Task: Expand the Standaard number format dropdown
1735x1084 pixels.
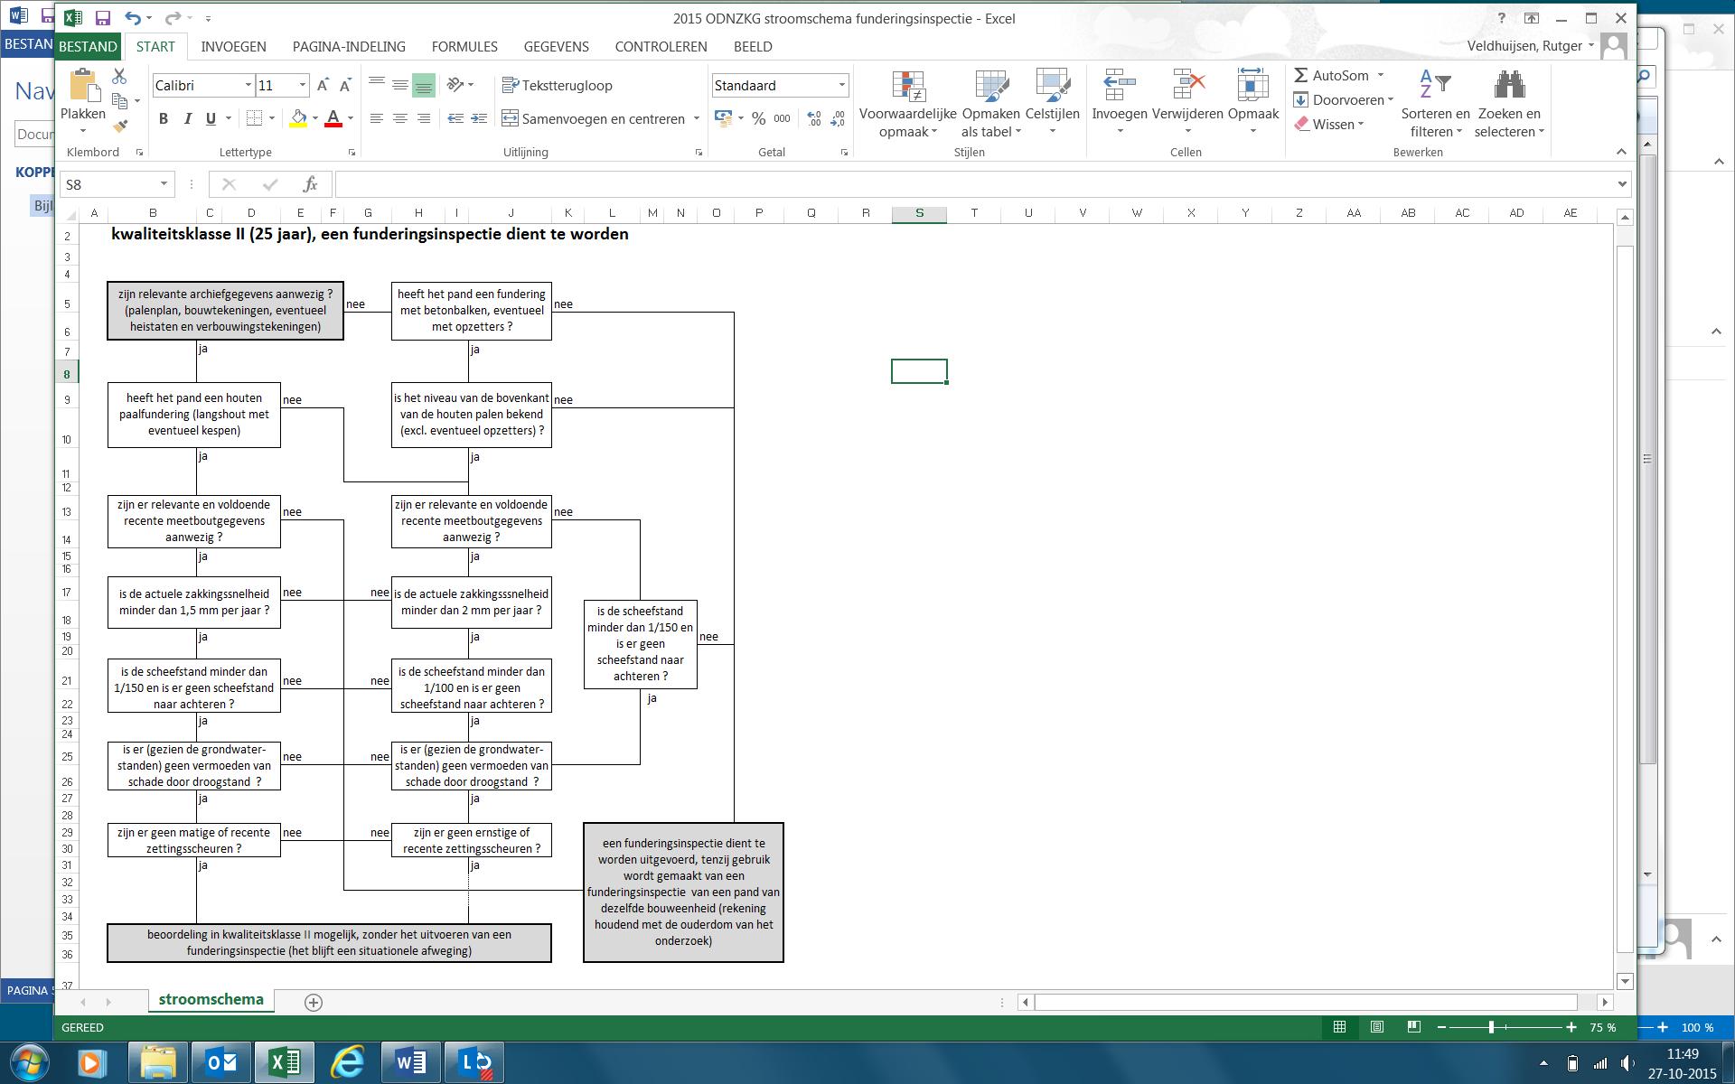Action: (841, 86)
